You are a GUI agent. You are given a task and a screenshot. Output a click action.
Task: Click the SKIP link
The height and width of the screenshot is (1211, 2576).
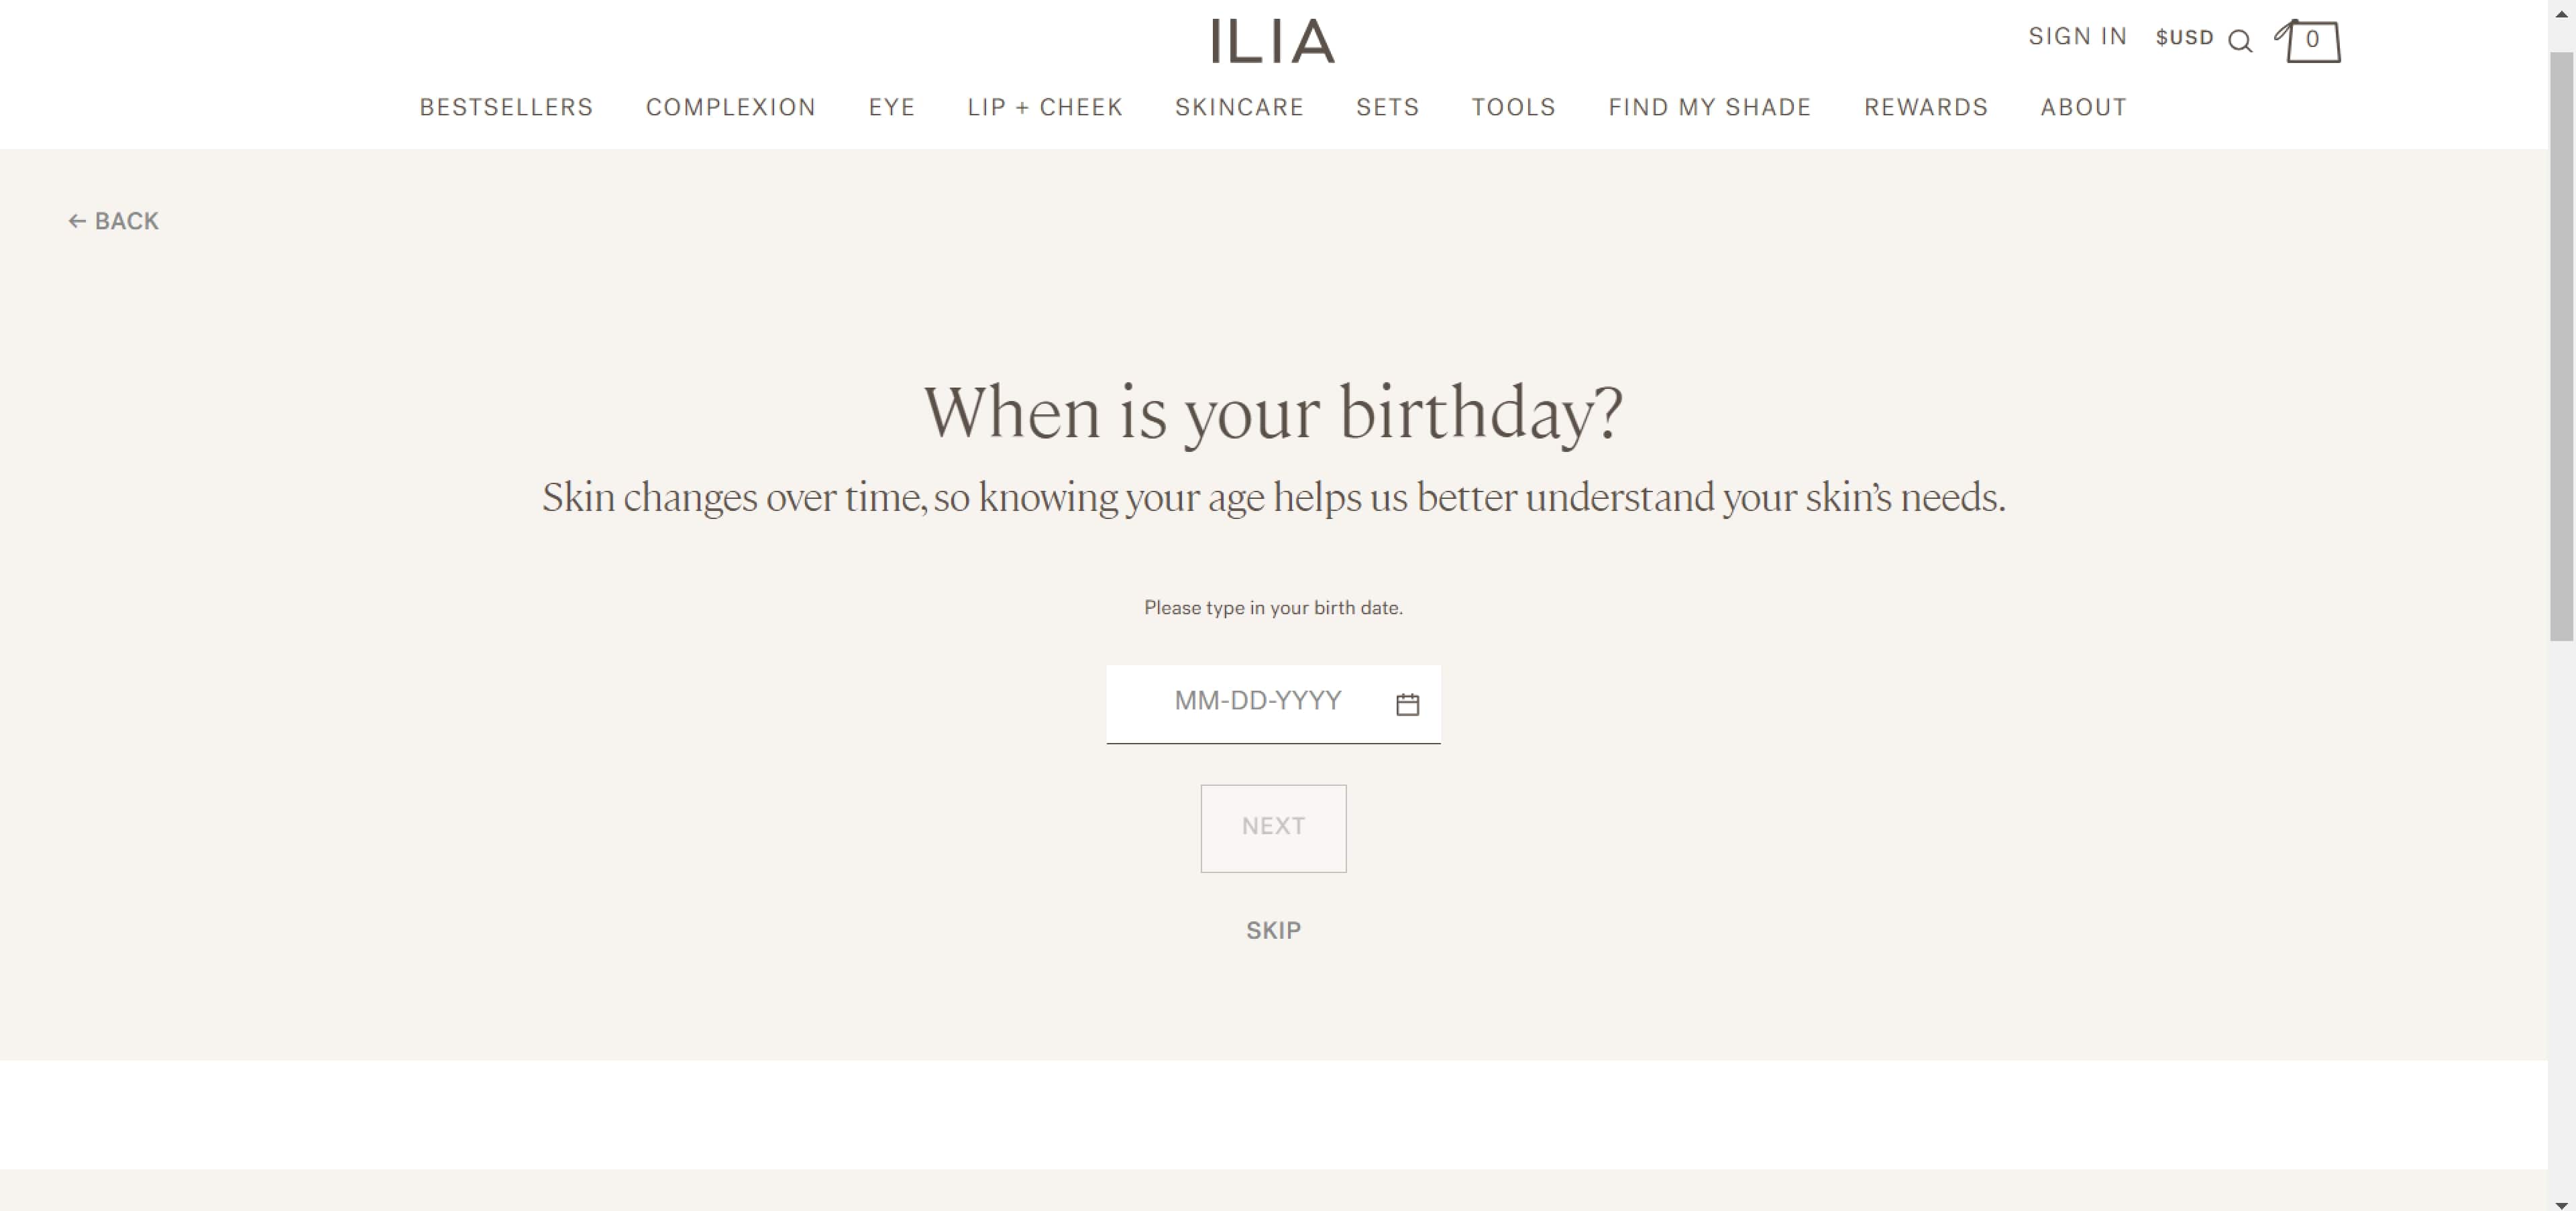tap(1273, 930)
